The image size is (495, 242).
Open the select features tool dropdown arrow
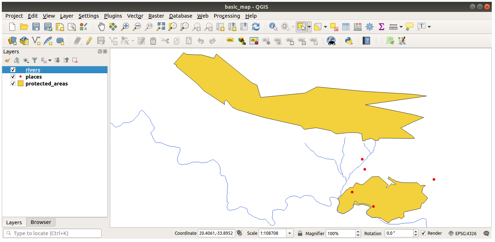pyautogui.click(x=309, y=26)
